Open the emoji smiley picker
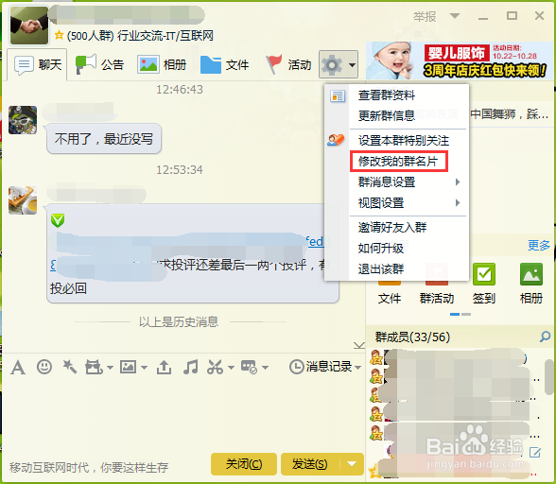The width and height of the screenshot is (556, 484). click(44, 367)
